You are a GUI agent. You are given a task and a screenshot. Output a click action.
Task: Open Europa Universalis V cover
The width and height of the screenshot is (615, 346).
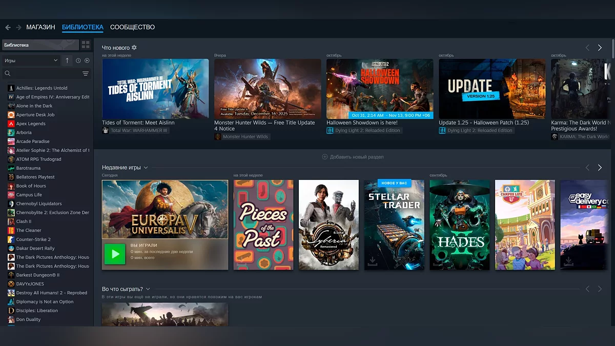tap(165, 209)
